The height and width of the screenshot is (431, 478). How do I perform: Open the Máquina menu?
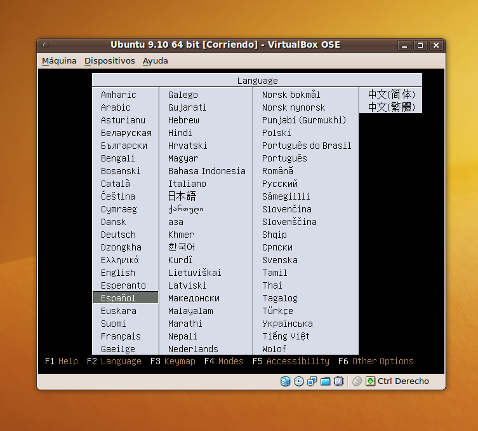pos(59,61)
